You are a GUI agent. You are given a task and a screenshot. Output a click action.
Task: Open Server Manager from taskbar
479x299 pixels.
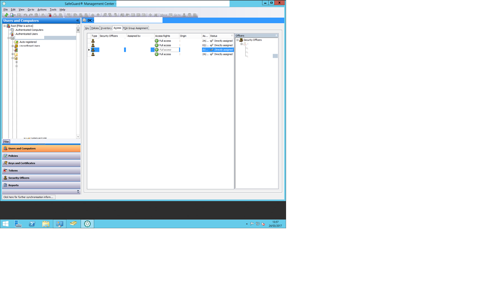18,224
